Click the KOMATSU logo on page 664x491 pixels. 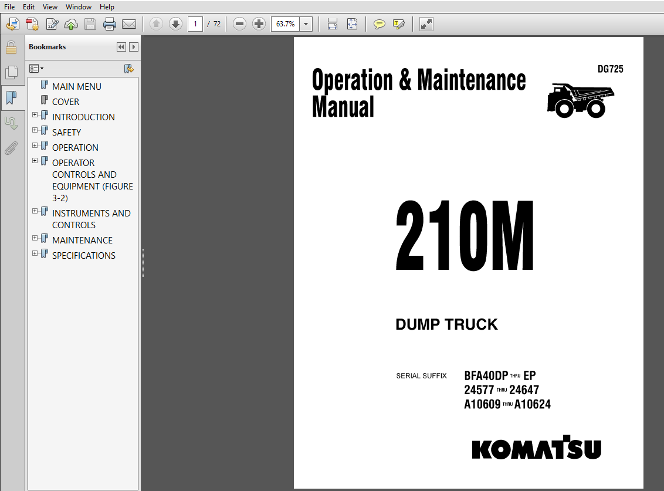537,448
